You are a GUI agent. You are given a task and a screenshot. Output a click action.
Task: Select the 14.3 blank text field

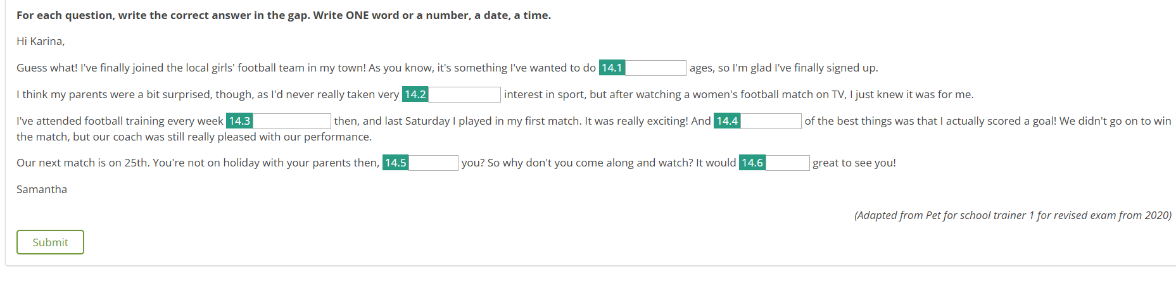point(291,121)
